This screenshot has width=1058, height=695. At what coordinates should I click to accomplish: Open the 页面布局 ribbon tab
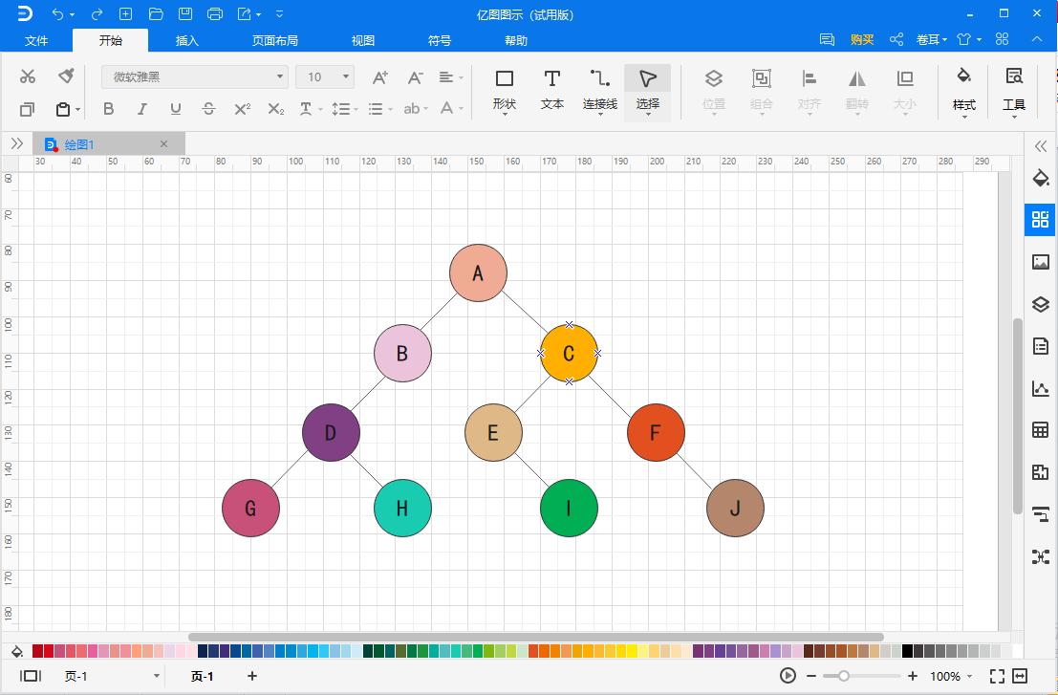click(274, 40)
